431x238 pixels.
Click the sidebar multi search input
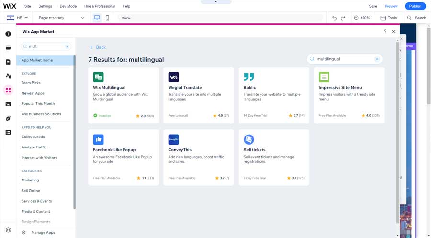46,47
